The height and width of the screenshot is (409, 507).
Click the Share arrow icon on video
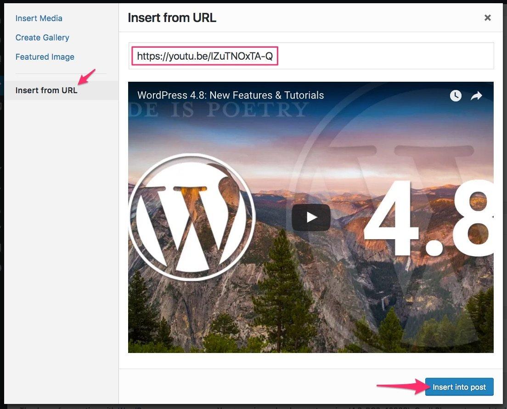477,95
